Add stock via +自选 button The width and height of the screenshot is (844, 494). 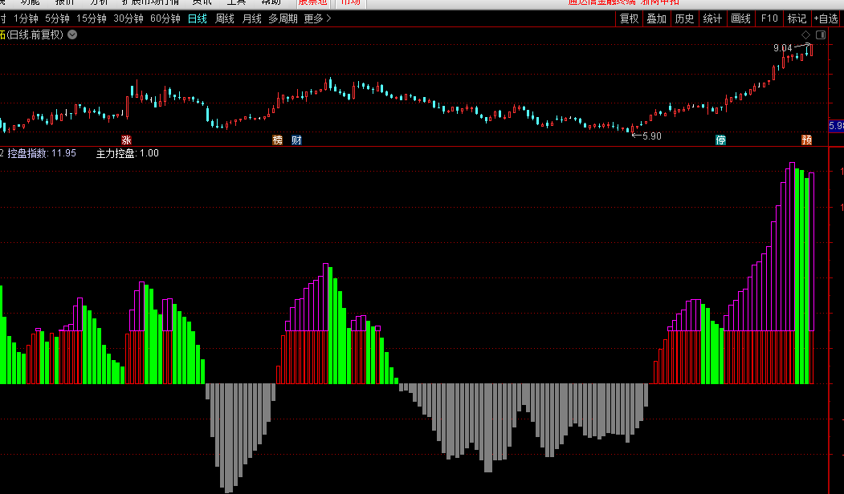(x=826, y=18)
